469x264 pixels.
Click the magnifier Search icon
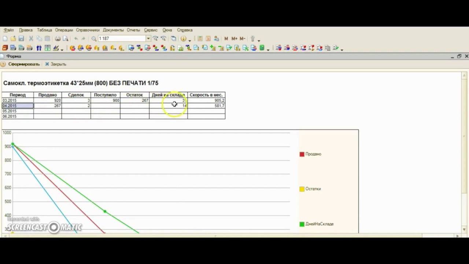click(x=94, y=38)
